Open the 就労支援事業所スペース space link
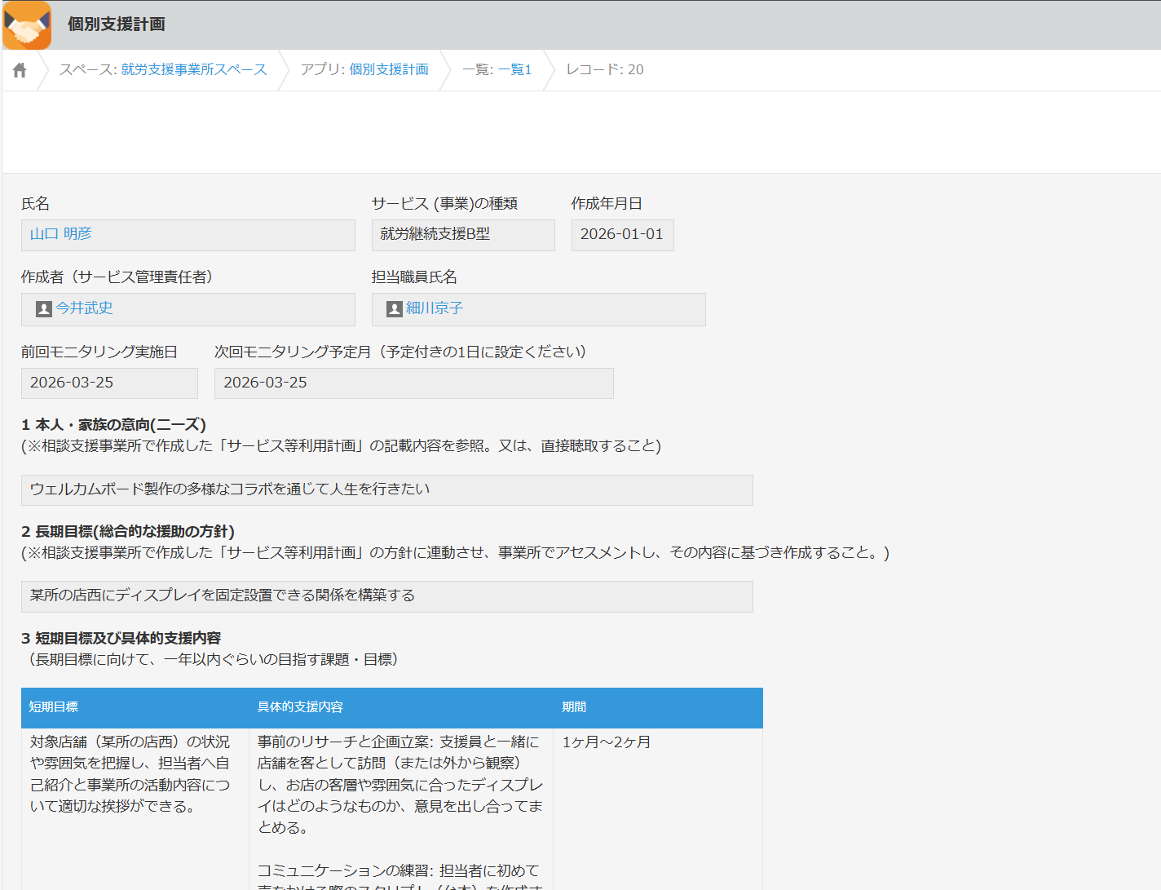 [193, 69]
